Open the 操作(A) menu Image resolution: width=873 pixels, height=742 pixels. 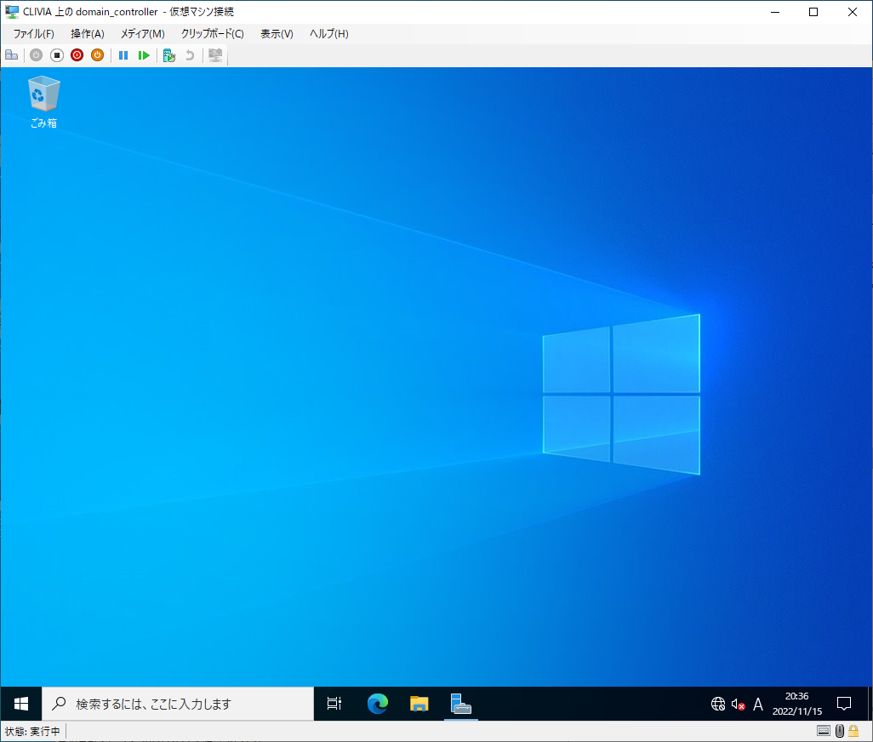(x=88, y=33)
